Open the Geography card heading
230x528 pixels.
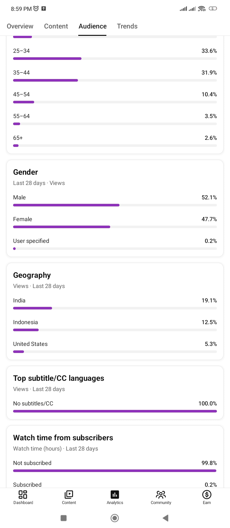[x=32, y=275]
